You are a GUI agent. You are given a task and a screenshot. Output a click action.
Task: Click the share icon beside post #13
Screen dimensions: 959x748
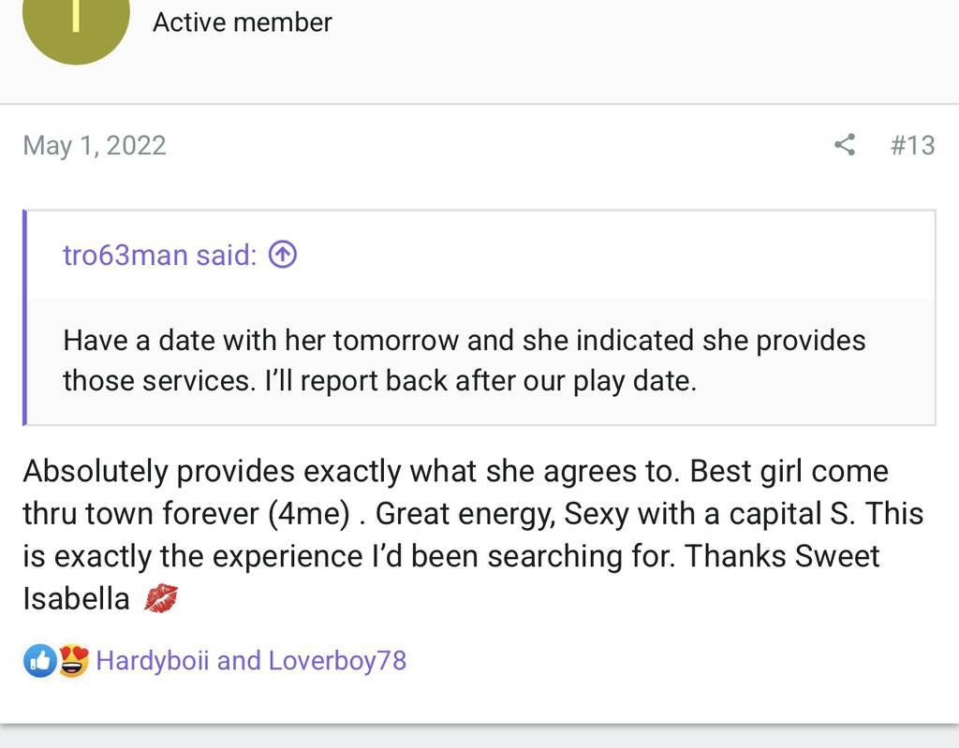pos(844,145)
